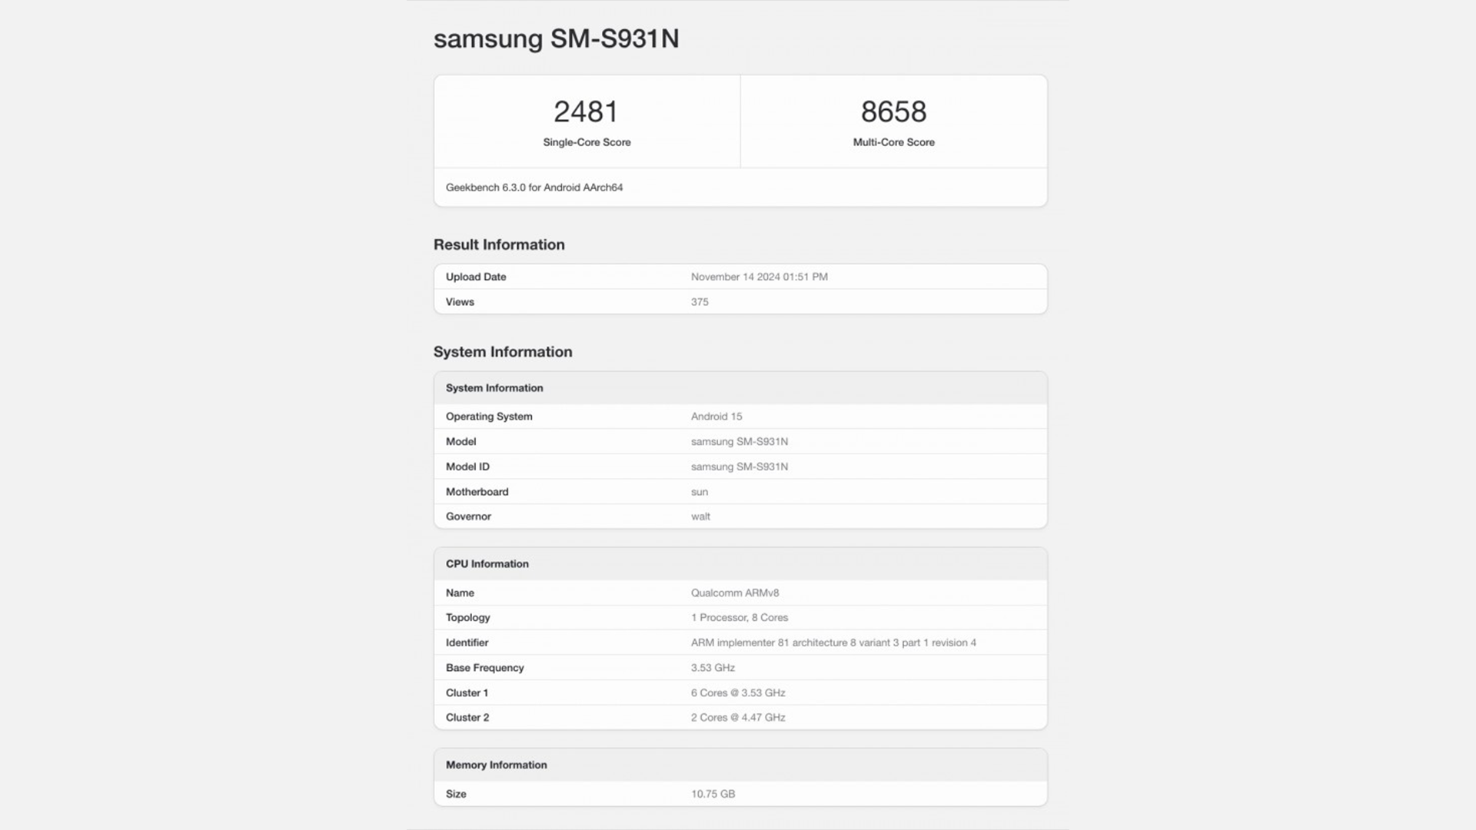Click the Result Information heading
Screen dimensions: 1476x830
pyautogui.click(x=499, y=244)
